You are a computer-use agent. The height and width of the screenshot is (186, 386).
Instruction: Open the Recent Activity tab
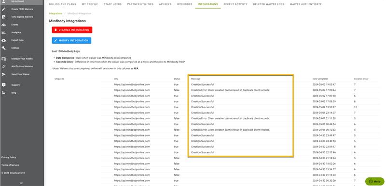click(235, 4)
